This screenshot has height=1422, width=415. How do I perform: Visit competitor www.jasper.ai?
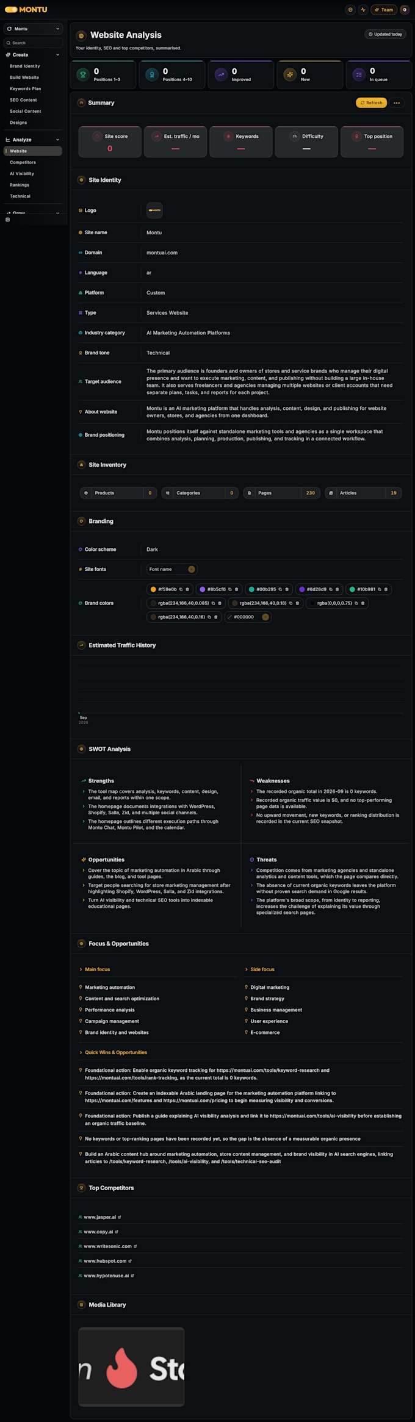(99, 1217)
